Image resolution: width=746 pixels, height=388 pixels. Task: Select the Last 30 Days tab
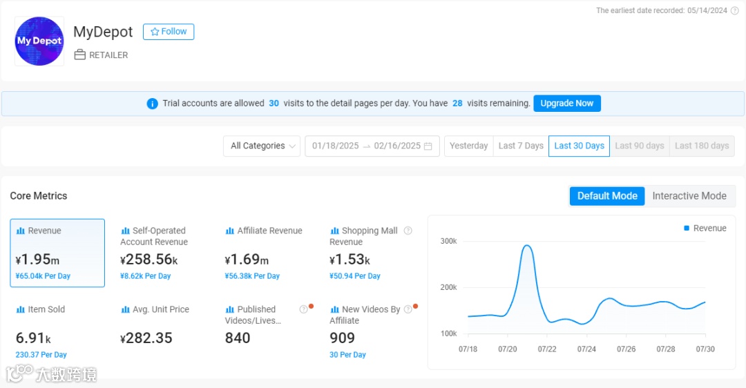(x=579, y=146)
